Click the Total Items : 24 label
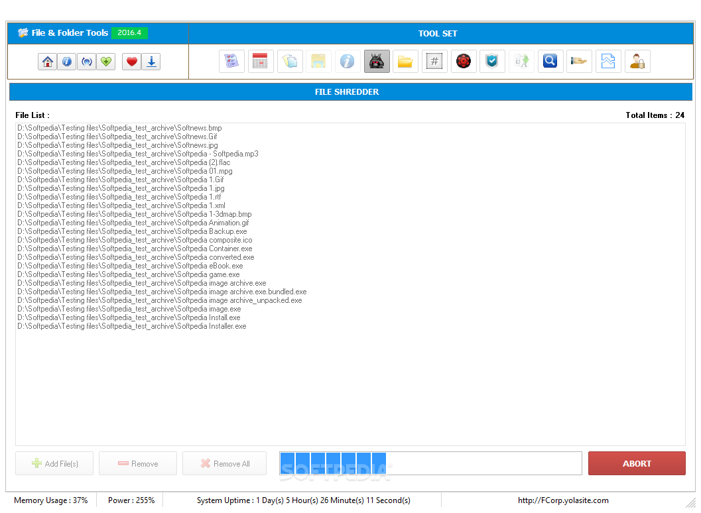Viewport: 701px width, 513px height. (x=655, y=115)
